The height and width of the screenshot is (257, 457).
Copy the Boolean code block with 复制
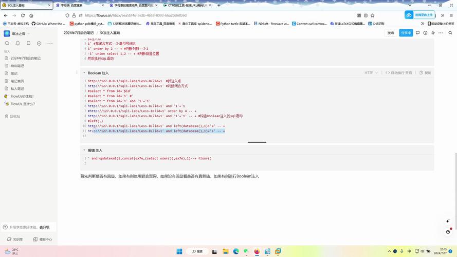[x=426, y=73]
